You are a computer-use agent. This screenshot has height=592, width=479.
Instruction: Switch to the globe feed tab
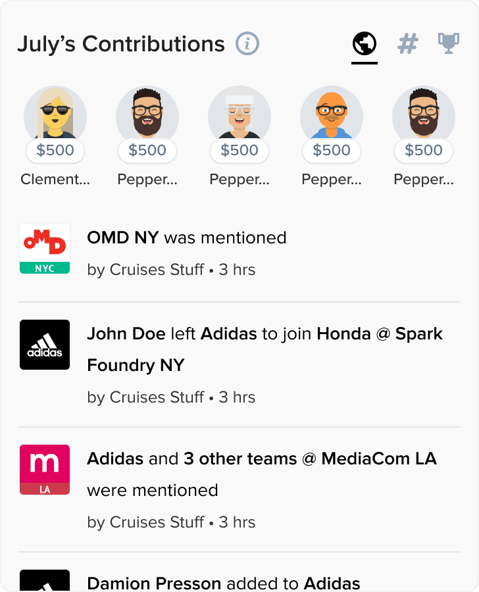(365, 44)
